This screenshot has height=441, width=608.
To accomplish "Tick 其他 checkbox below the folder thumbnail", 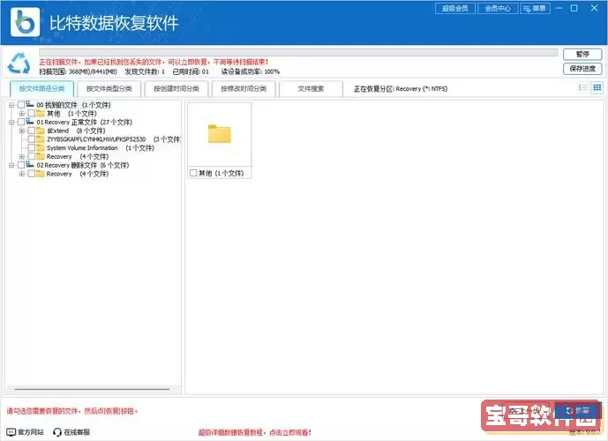I will (x=193, y=173).
